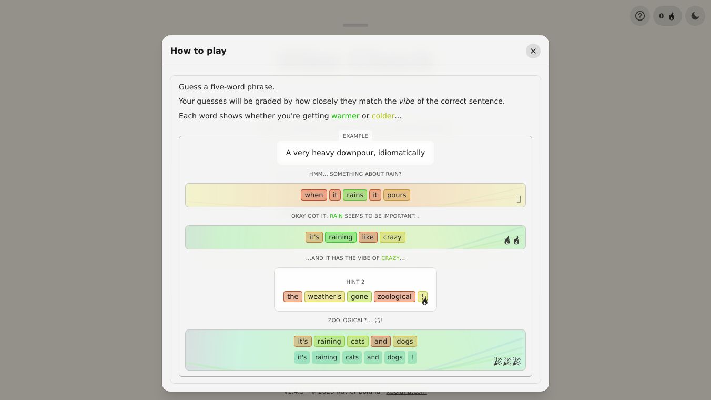
Task: Click the example clue 'A very heavy downpour'
Action: click(355, 153)
